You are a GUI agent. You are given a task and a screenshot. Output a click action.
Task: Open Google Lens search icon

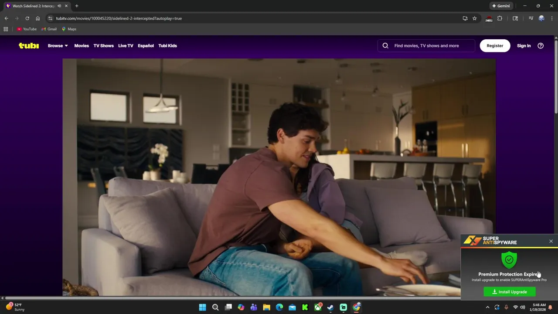pos(515,18)
